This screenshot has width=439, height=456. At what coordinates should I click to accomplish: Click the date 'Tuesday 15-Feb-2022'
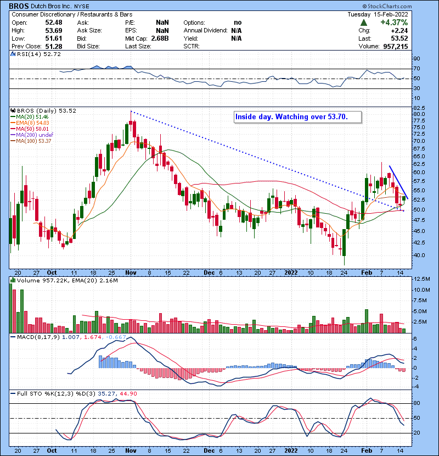(x=378, y=14)
